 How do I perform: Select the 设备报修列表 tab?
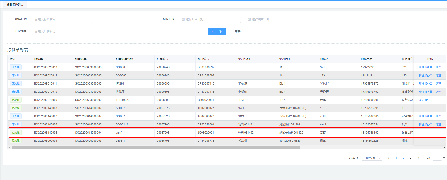coord(15,5)
